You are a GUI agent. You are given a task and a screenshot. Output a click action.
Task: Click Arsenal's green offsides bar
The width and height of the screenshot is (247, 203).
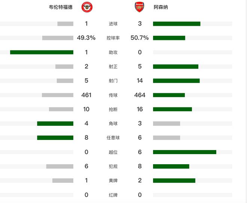pyautogui.click(x=185, y=152)
